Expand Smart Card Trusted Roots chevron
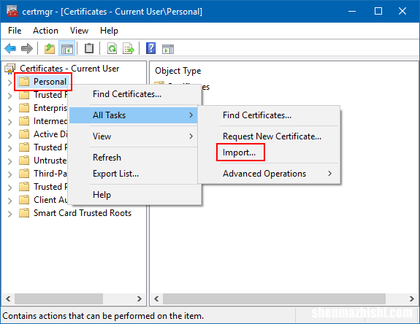420x324 pixels. pyautogui.click(x=9, y=214)
